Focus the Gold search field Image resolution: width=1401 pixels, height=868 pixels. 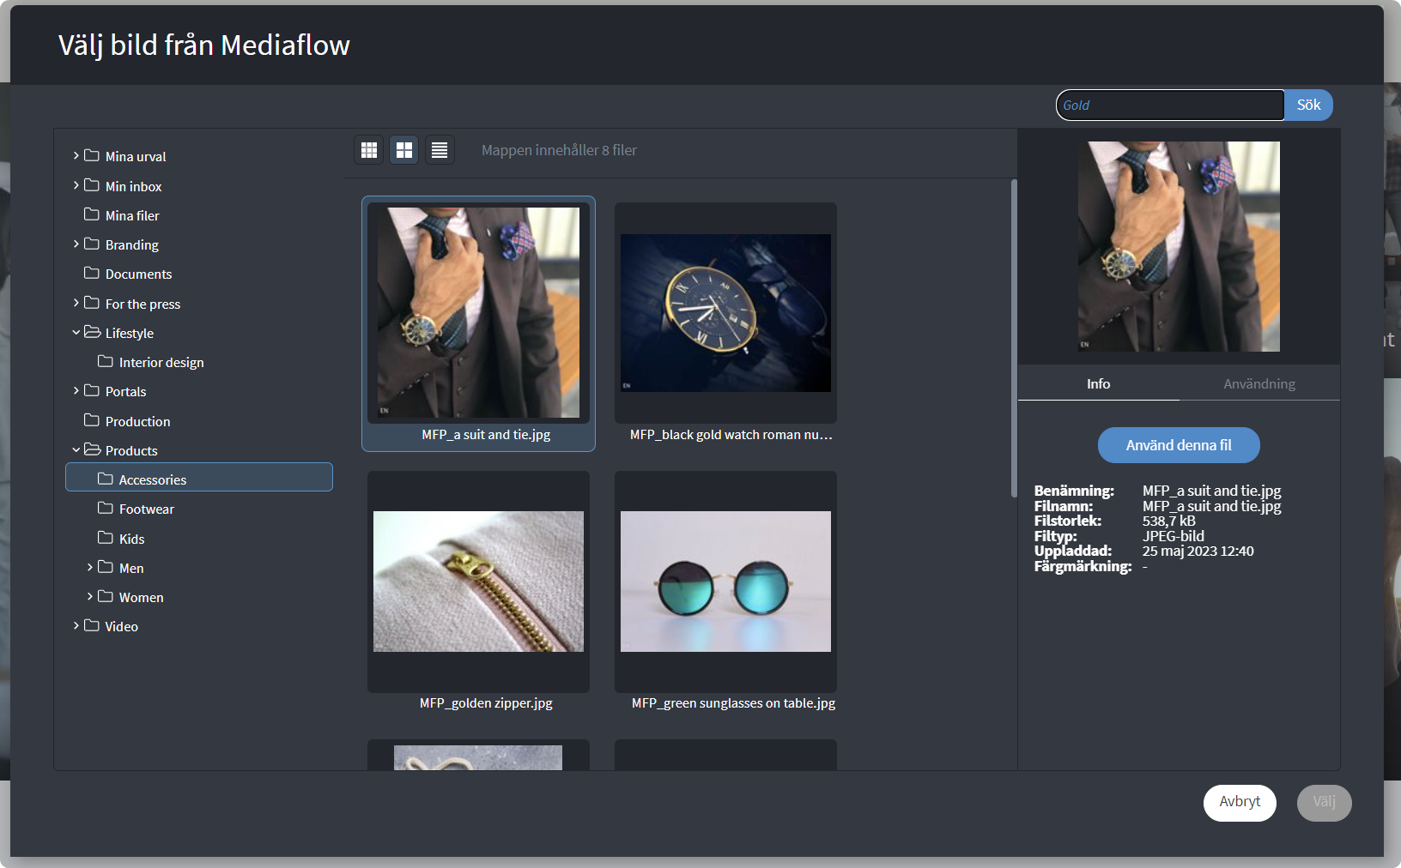tap(1170, 105)
